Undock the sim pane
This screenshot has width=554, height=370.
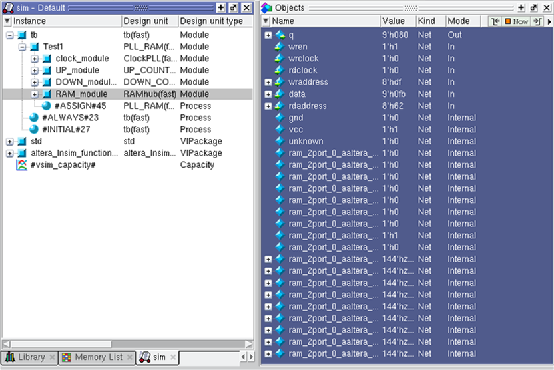[234, 7]
